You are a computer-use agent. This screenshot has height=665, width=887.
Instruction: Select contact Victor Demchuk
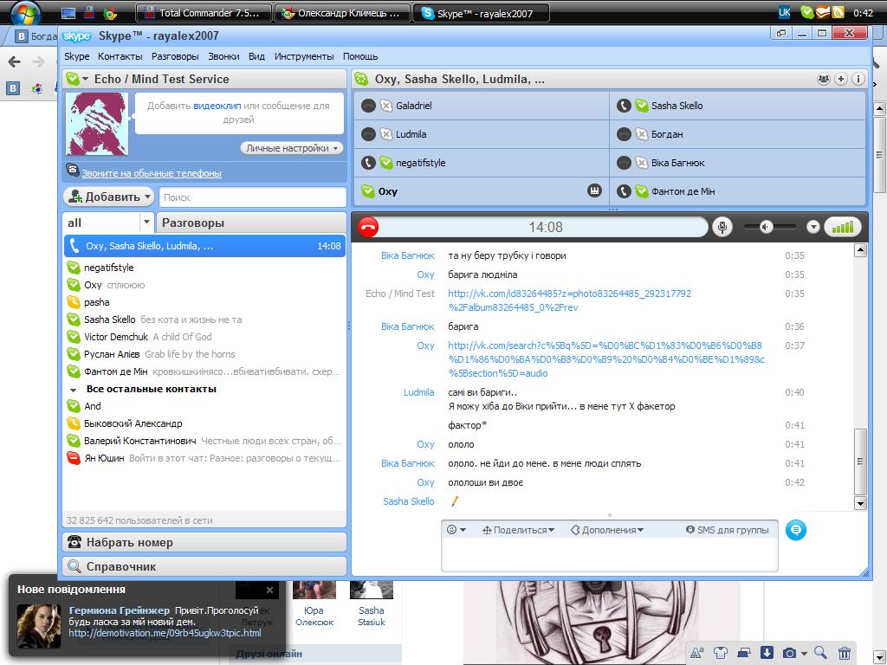pos(204,337)
